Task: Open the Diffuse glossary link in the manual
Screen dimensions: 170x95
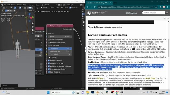Action: [100, 78]
